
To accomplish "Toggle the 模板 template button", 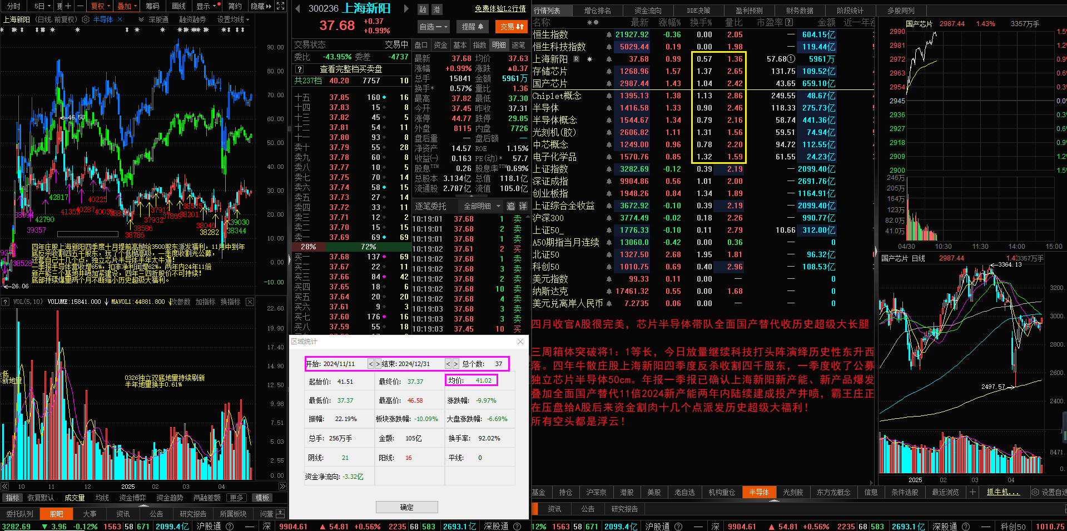I will [262, 498].
